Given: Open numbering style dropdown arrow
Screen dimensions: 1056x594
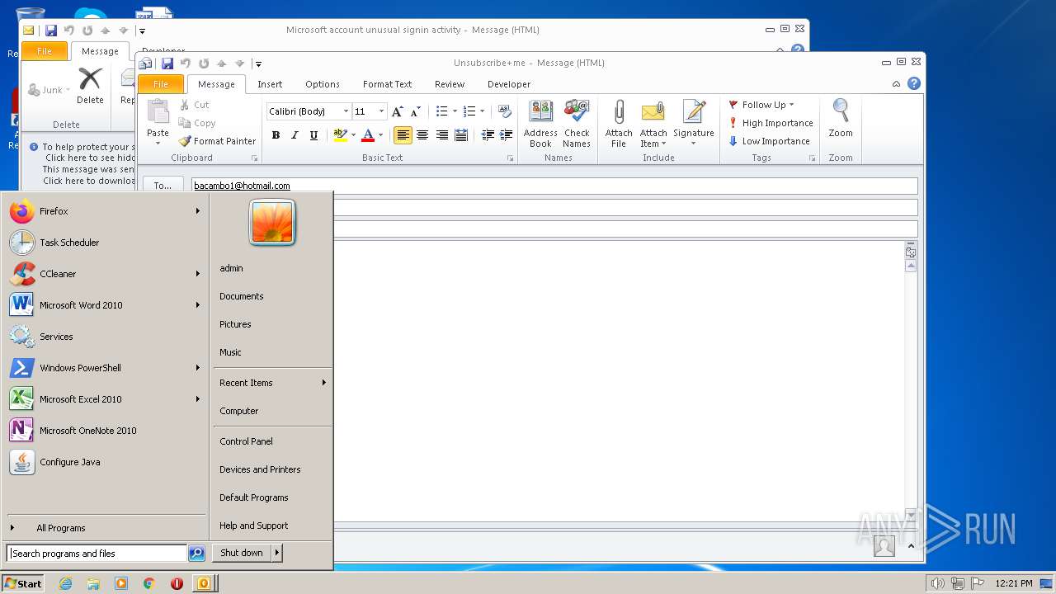Looking at the screenshot, I should tap(483, 111).
